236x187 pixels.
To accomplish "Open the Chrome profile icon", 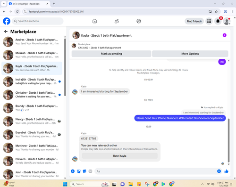I will pos(226,11).
